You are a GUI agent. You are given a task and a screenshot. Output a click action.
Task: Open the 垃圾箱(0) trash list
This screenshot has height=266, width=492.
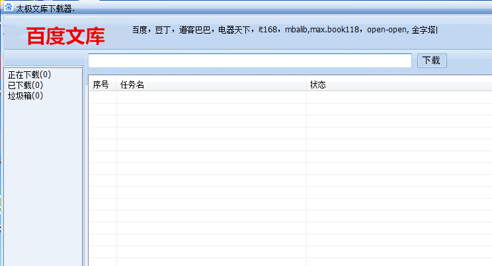coord(25,96)
